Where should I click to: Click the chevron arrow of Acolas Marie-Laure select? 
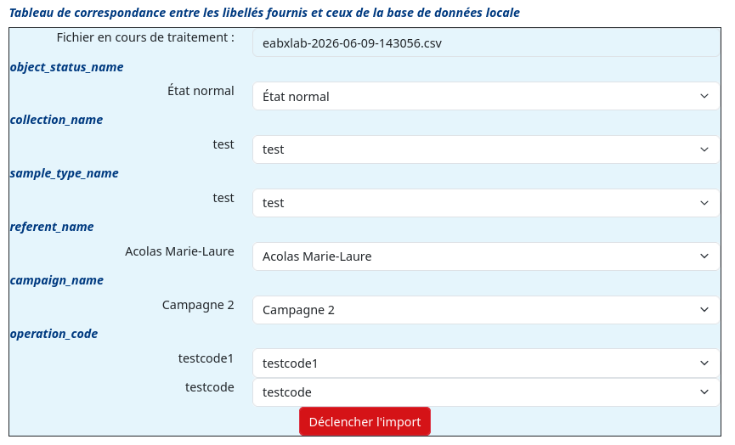pyautogui.click(x=704, y=256)
